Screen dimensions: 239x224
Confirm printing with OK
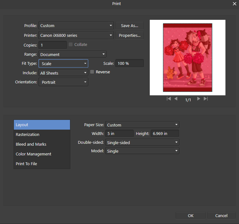pos(190,216)
